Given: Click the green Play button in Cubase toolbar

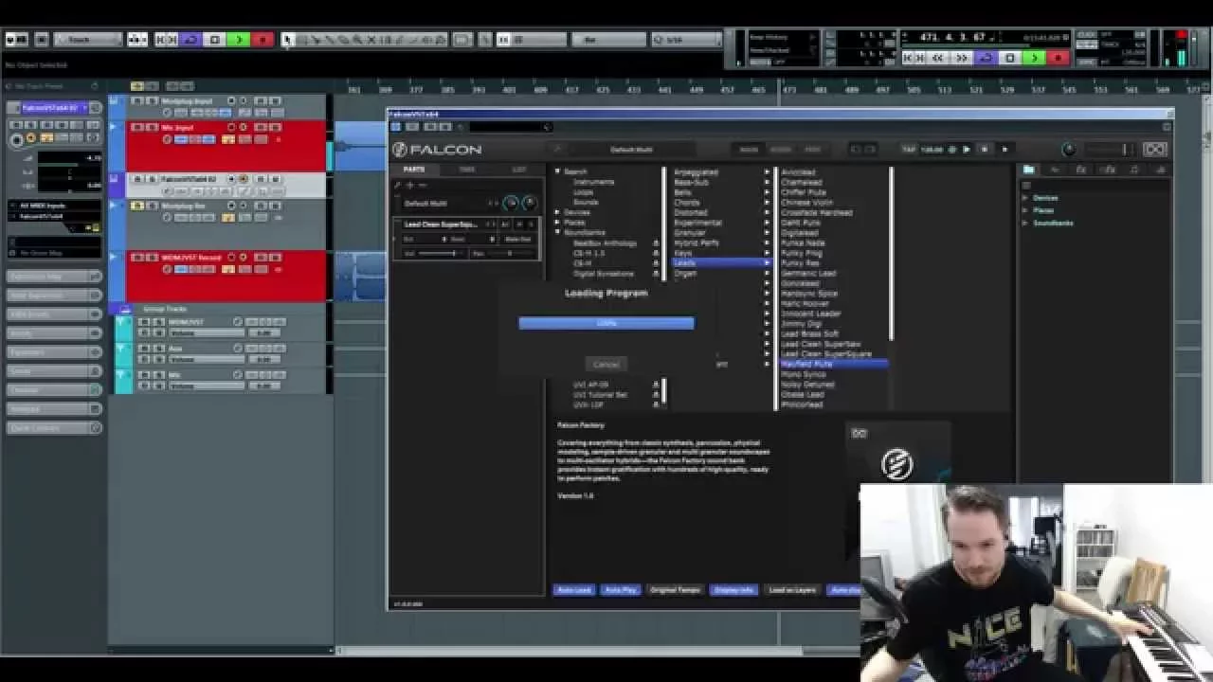Looking at the screenshot, I should tap(238, 40).
